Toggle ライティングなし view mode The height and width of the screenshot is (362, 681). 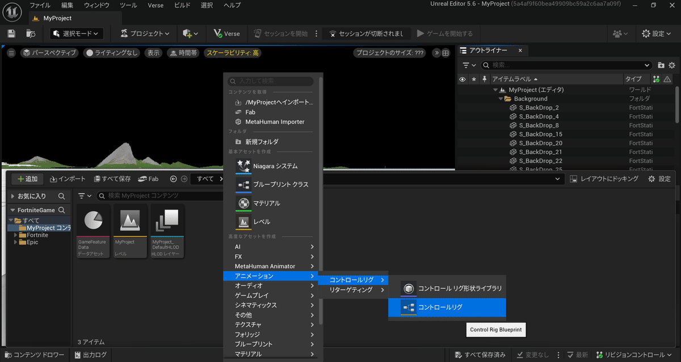(111, 53)
